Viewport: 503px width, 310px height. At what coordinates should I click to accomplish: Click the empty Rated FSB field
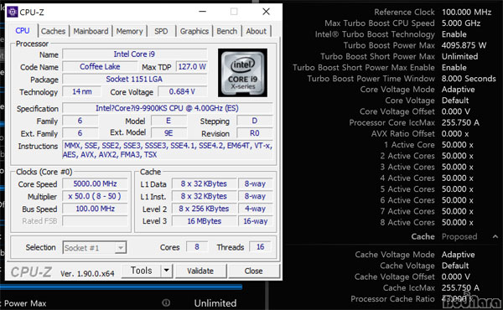[95, 221]
